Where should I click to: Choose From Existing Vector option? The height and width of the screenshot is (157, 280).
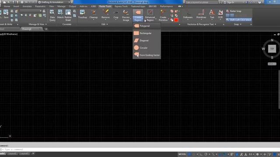tap(147, 55)
